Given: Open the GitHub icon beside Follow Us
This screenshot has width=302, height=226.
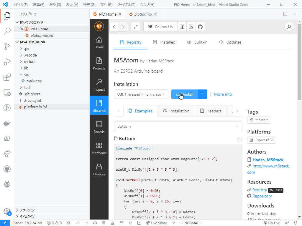Looking at the screenshot, I should coord(200,27).
